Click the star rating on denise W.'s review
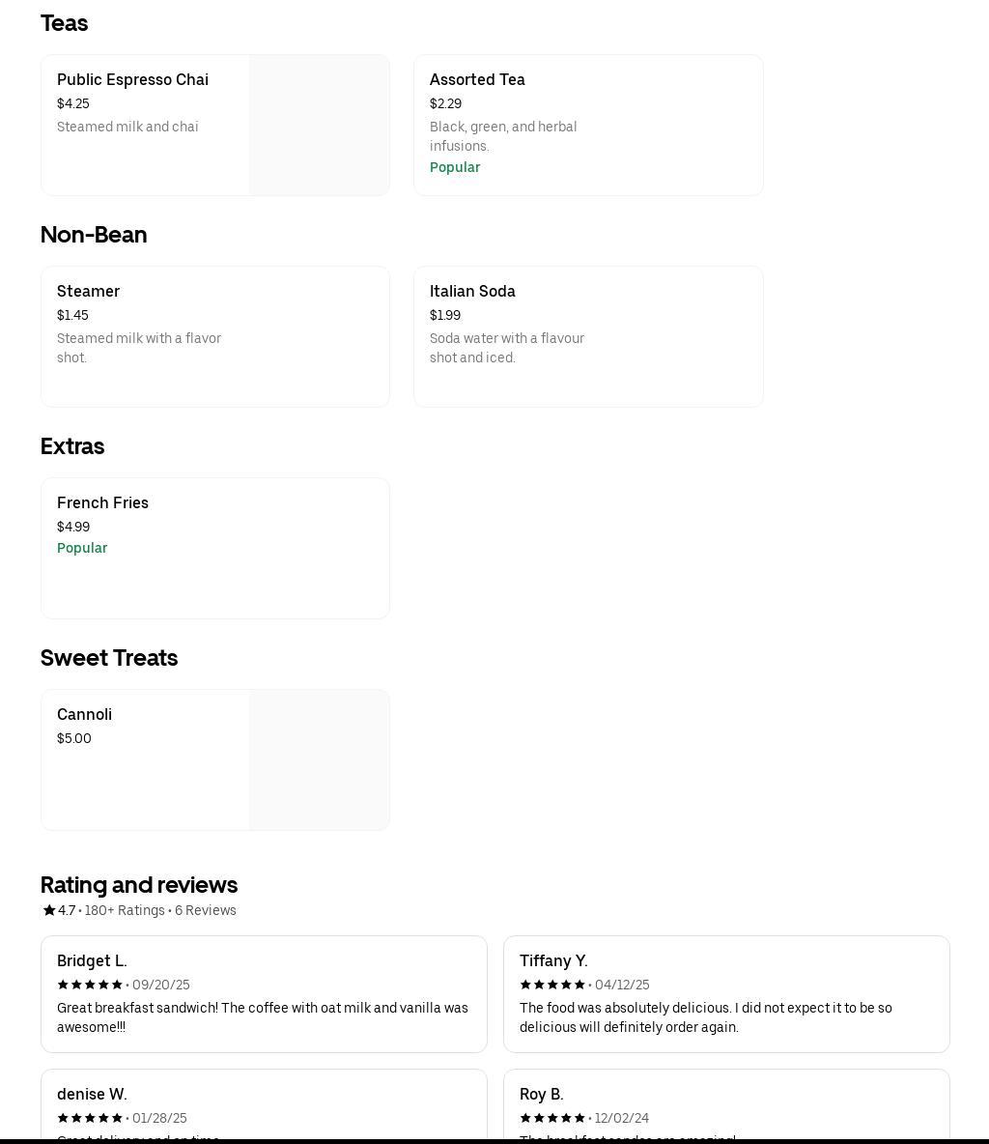The image size is (989, 1144). point(90,1118)
